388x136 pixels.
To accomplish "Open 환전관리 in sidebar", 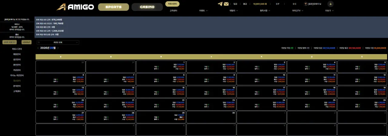I will click(17, 65).
